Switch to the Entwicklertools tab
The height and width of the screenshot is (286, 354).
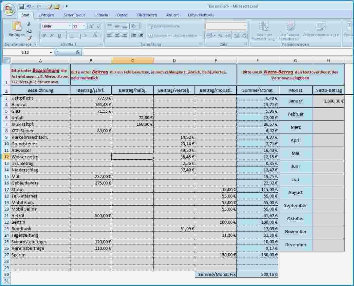[201, 15]
